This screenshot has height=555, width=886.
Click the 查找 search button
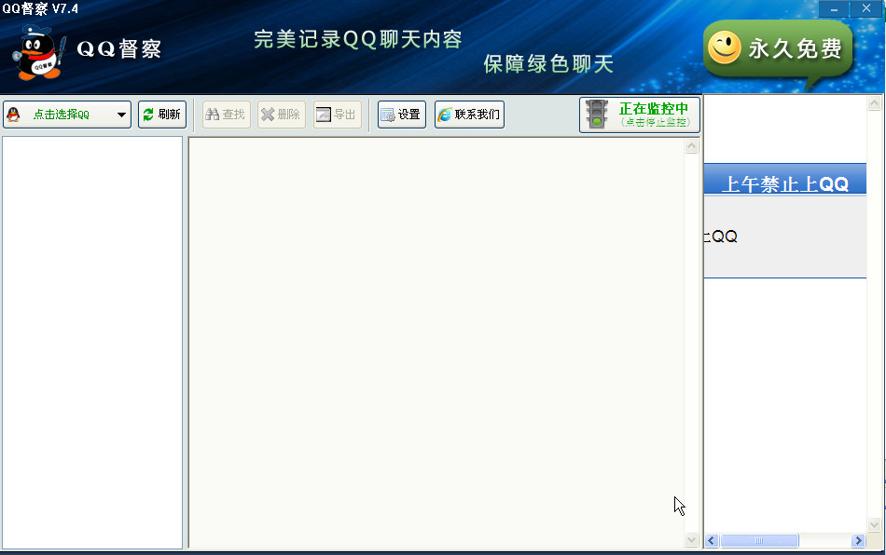(226, 115)
